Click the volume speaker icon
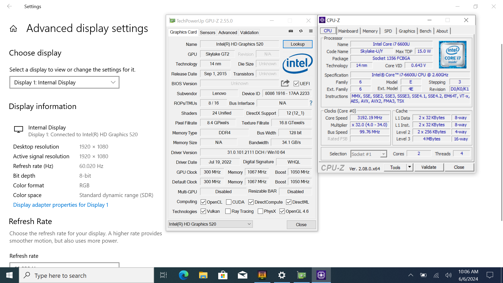Viewport: 503px width, 283px height. 449,275
